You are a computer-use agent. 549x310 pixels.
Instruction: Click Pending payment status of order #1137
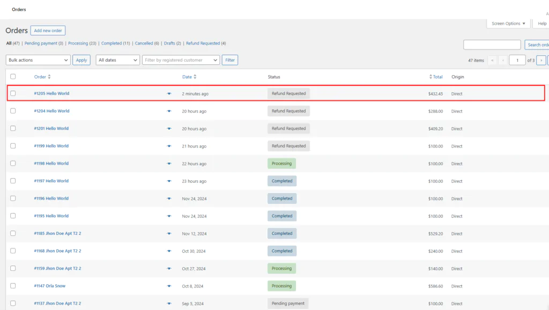click(288, 304)
